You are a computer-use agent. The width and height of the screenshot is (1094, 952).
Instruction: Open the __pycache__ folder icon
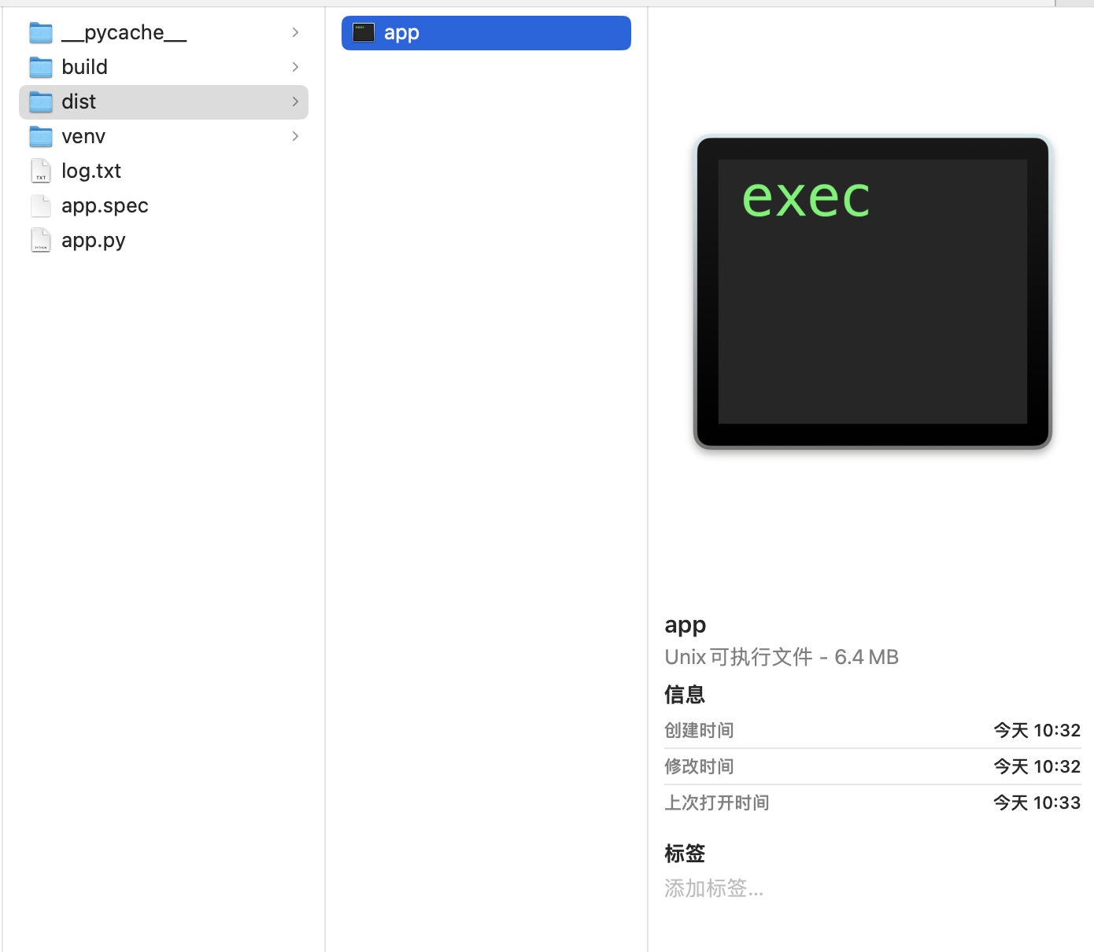[40, 32]
